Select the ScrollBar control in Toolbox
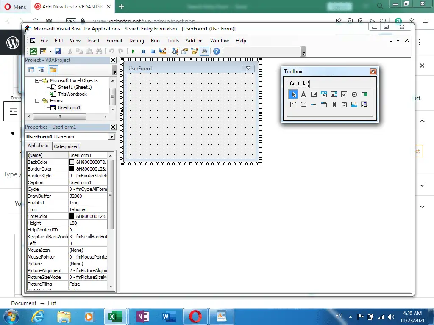 (x=334, y=105)
